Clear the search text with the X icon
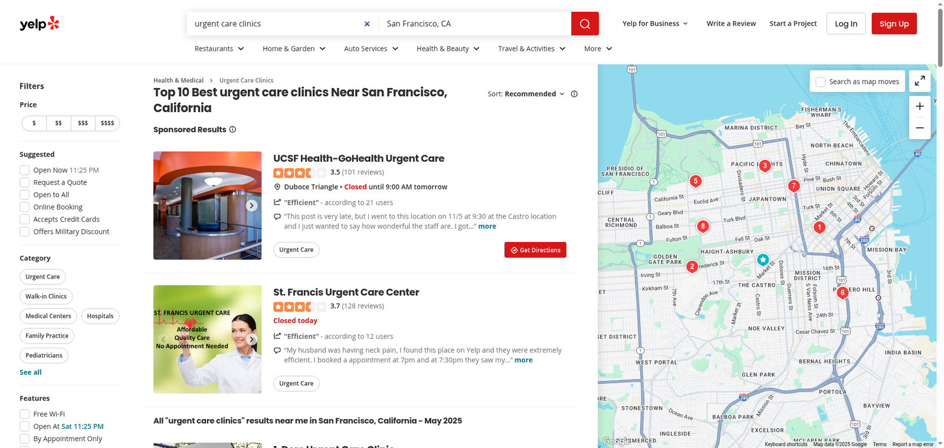The height and width of the screenshot is (448, 944). pyautogui.click(x=367, y=24)
